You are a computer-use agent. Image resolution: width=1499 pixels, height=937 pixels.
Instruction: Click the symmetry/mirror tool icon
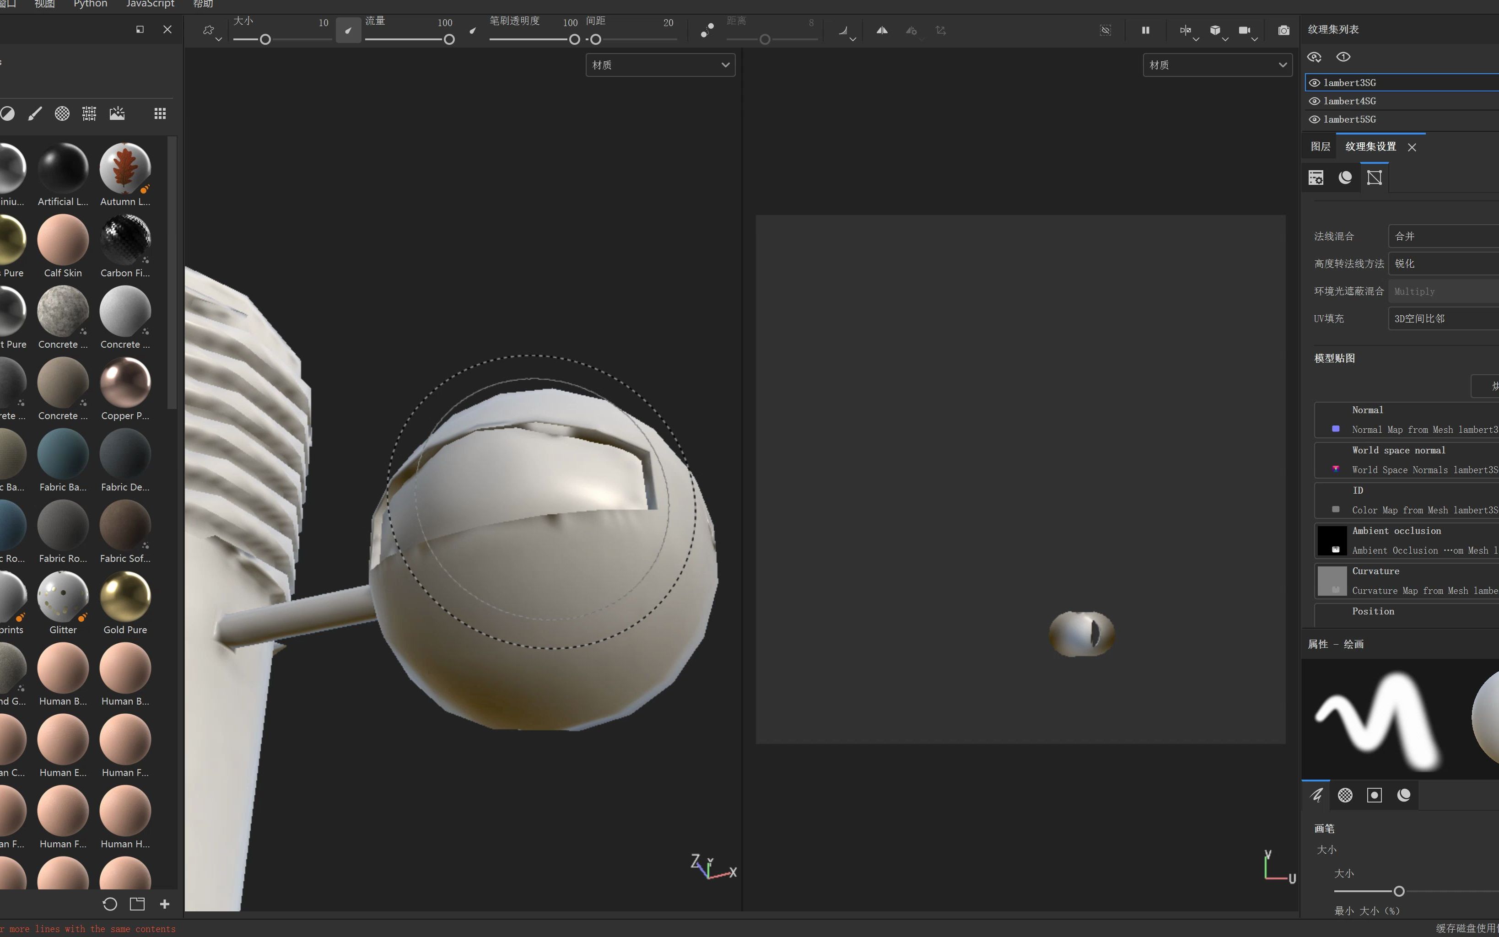pos(881,29)
